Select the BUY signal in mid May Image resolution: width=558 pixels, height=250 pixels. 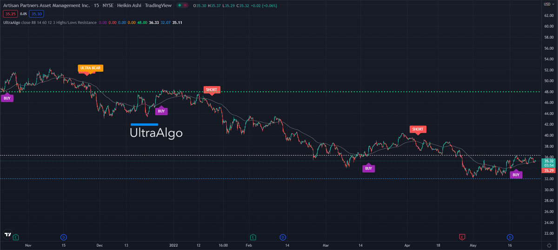point(516,175)
